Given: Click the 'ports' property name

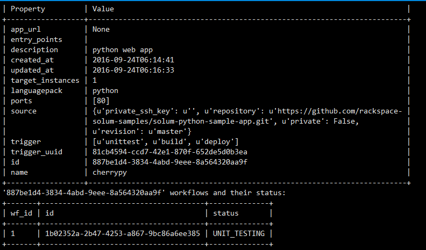Looking at the screenshot, I should (21, 101).
